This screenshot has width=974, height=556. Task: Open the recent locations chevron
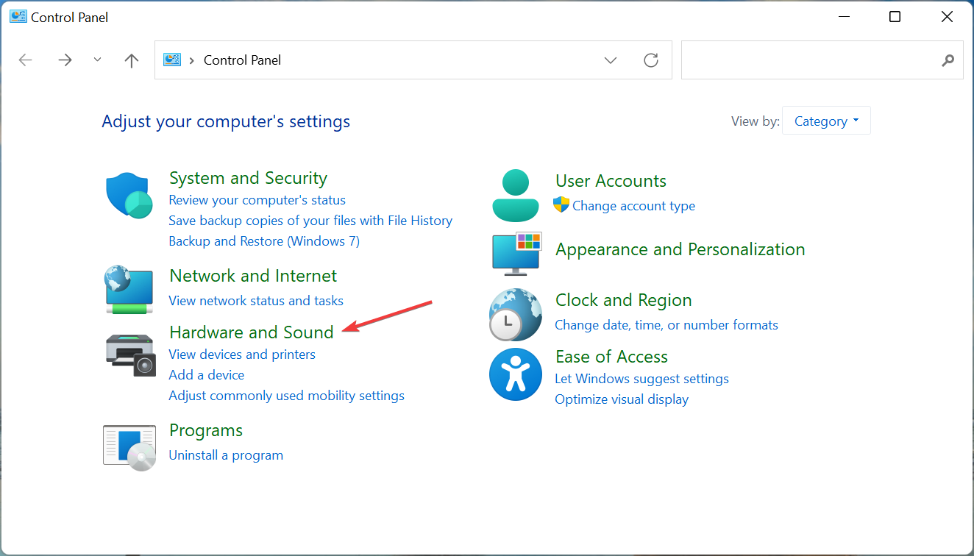98,60
